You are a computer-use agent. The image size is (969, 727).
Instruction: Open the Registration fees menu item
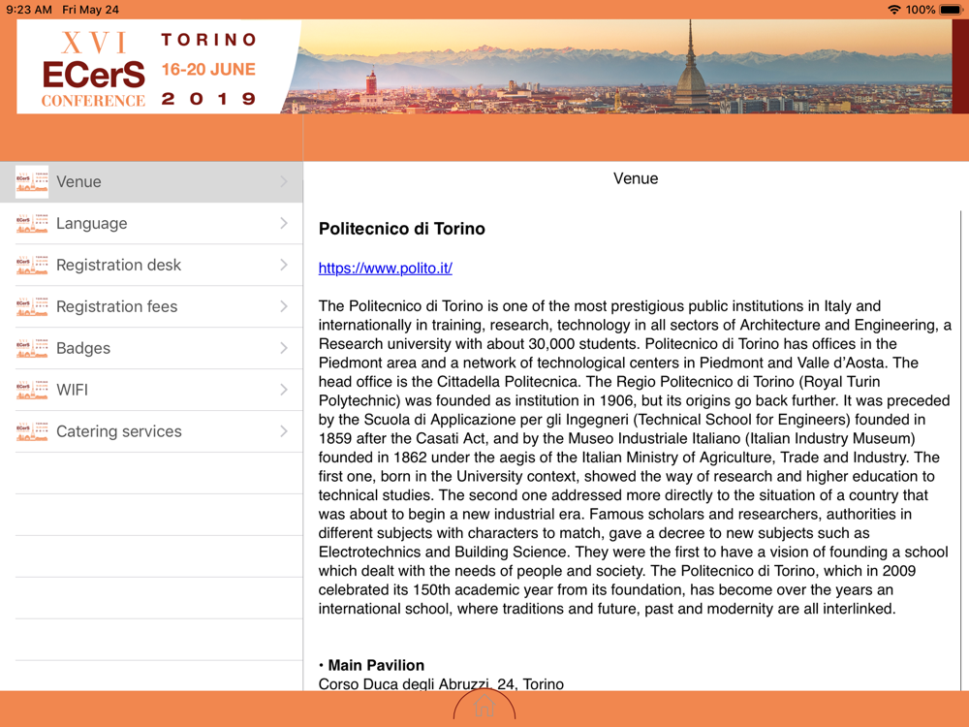(x=151, y=306)
